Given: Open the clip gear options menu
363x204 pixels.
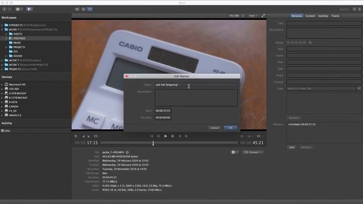Looking at the screenshot, I should point(234,152).
